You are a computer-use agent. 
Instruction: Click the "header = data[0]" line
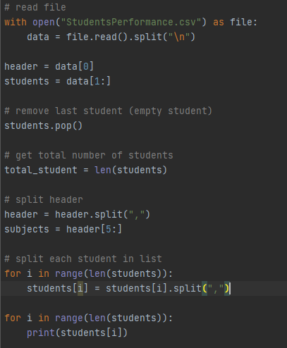pos(49,67)
